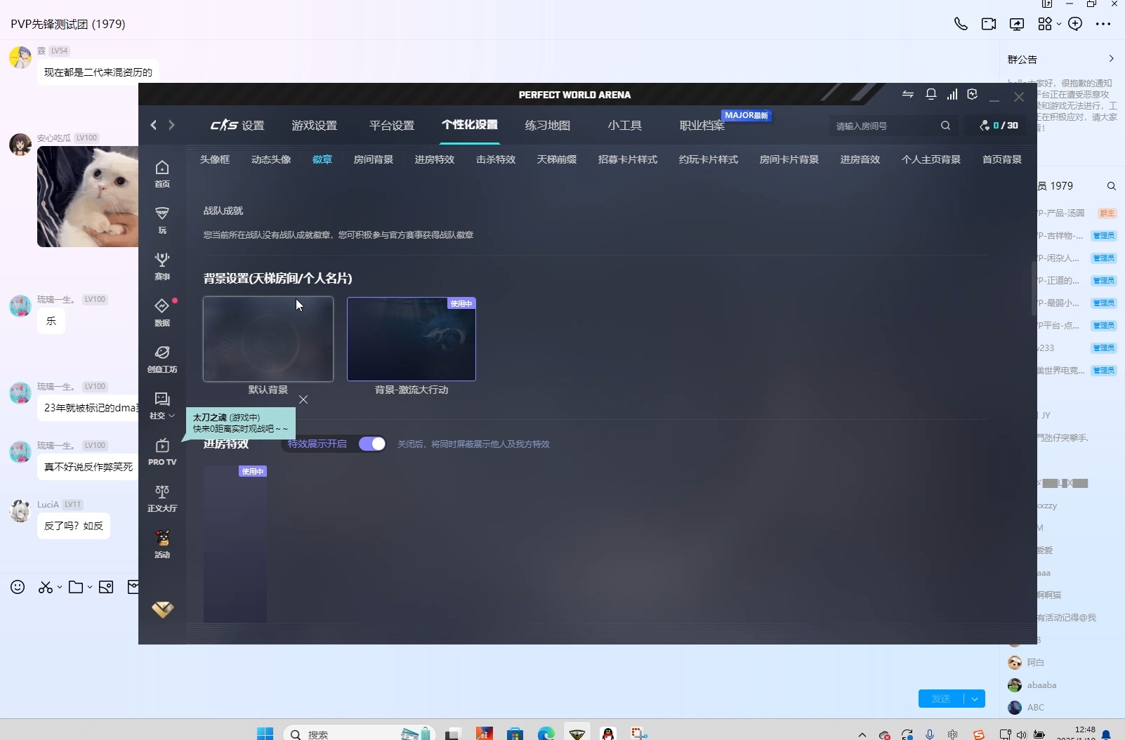Click the settings page vertical scrollbar

pos(1034,289)
